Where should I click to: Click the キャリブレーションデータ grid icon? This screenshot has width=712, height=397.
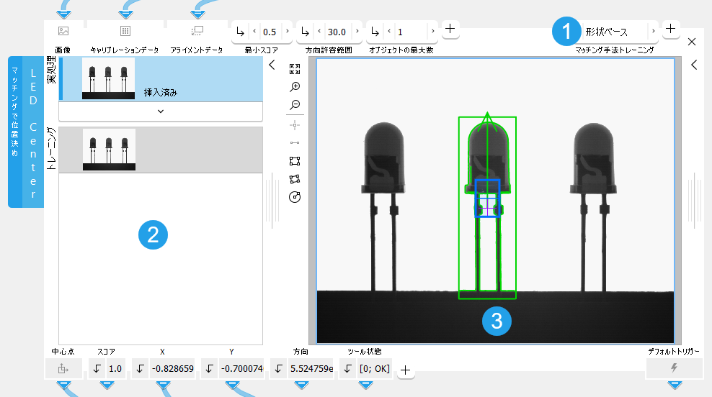click(125, 31)
